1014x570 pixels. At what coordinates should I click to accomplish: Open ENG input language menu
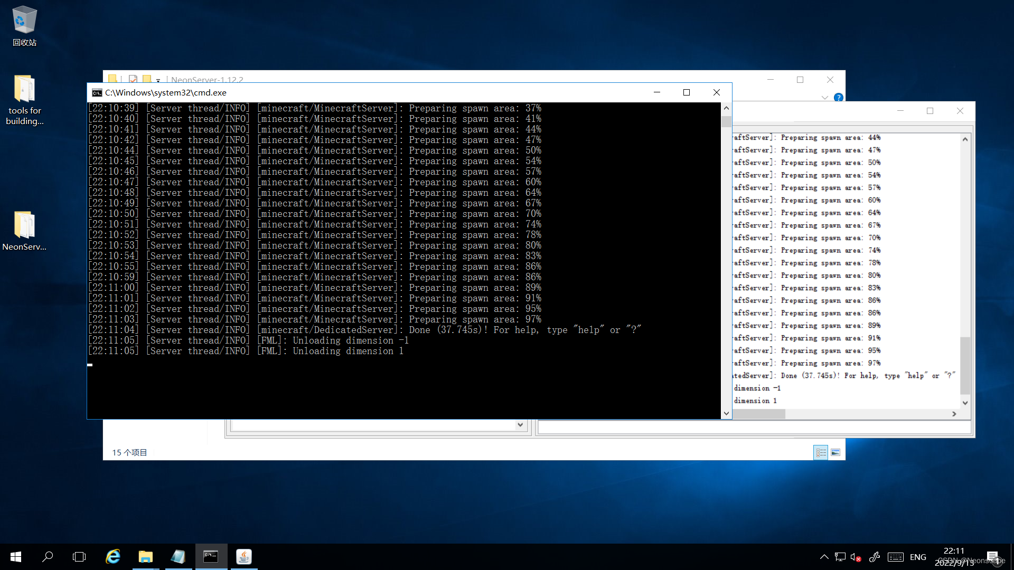point(918,557)
